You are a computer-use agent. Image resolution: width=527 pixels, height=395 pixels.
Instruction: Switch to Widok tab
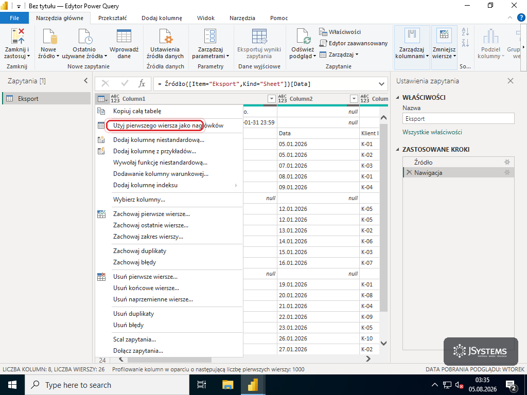pyautogui.click(x=206, y=18)
